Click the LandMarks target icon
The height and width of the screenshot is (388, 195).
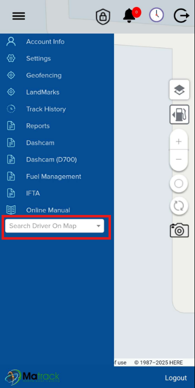11,92
